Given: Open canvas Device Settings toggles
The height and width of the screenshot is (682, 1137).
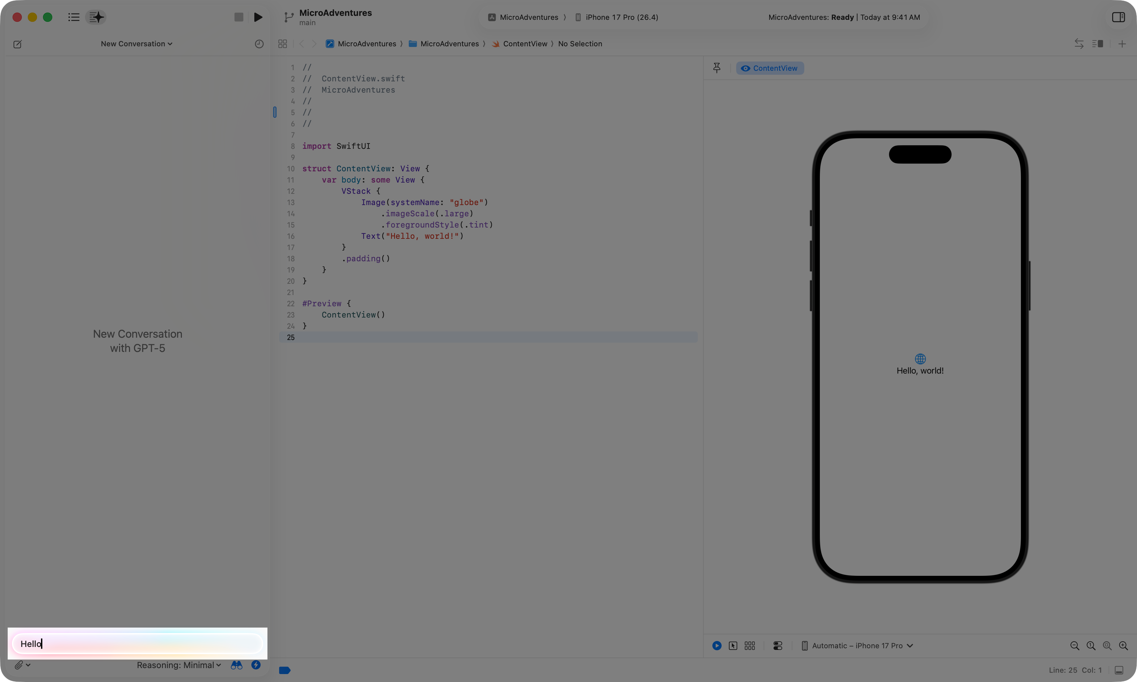Looking at the screenshot, I should click(x=778, y=646).
